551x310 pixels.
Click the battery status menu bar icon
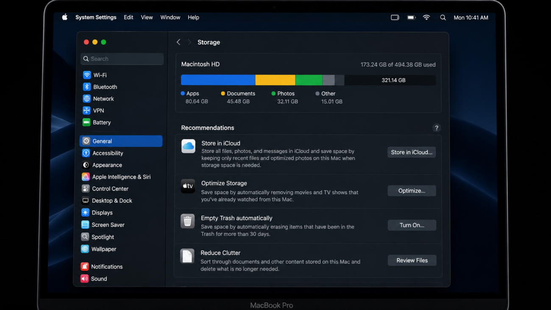[x=411, y=17]
